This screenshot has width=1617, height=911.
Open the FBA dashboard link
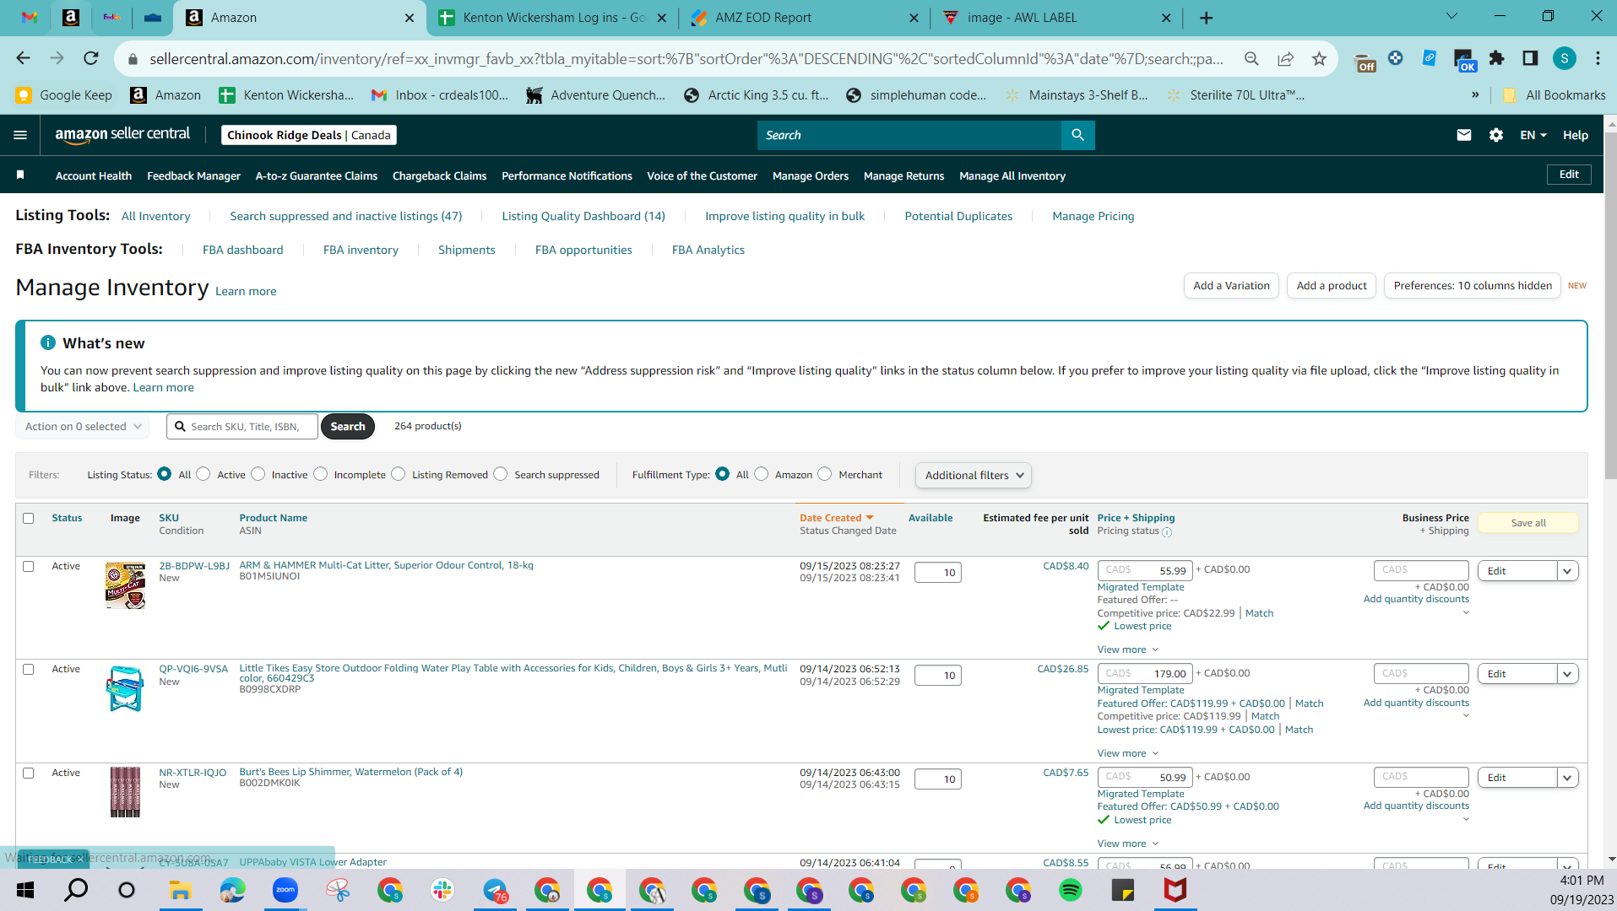click(242, 250)
